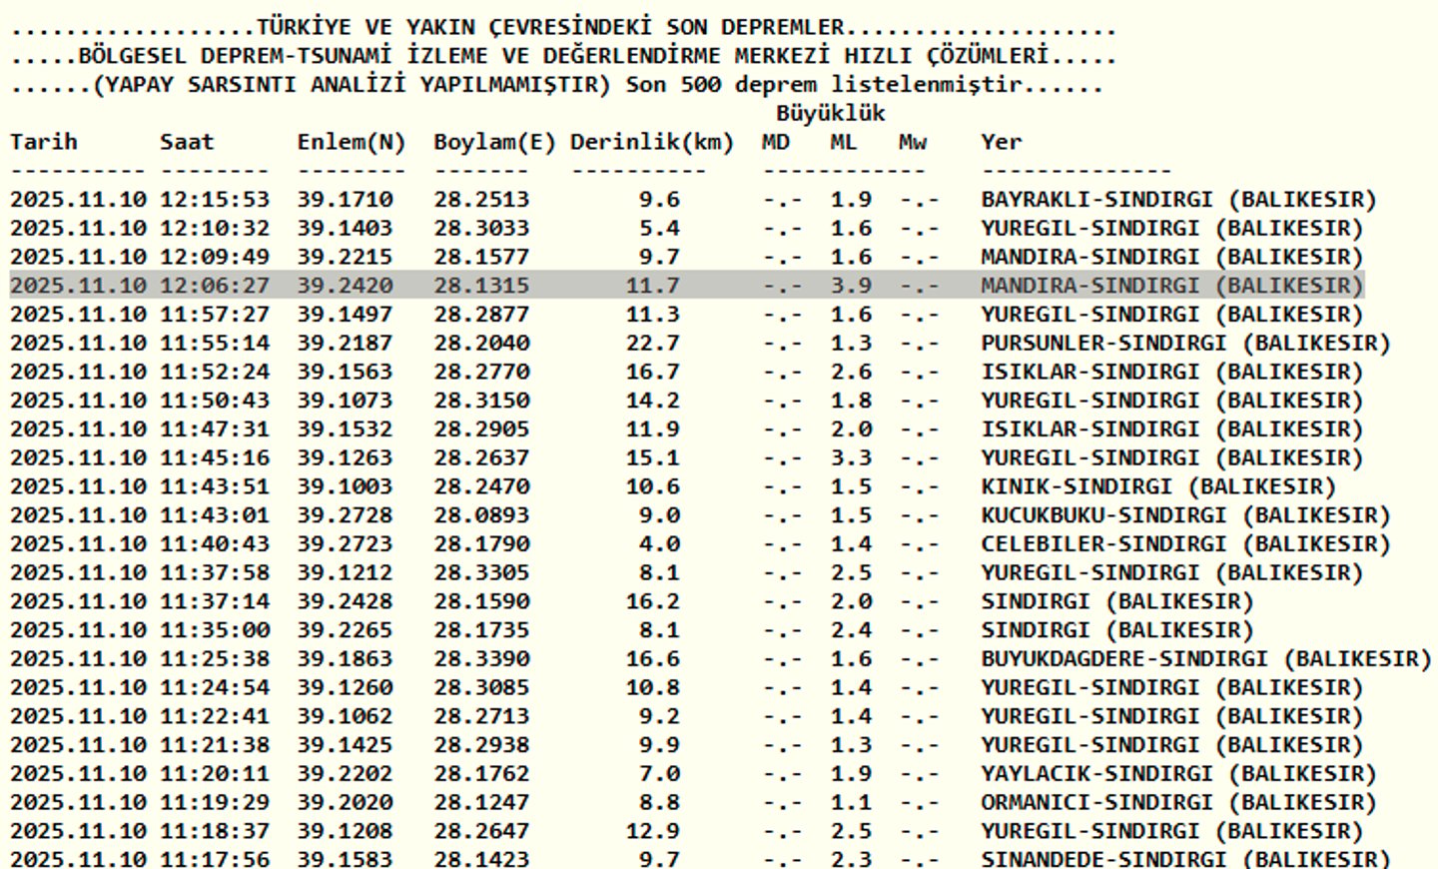Click the 3.3 magnitude value at 11:45:16
The image size is (1438, 869).
(x=851, y=458)
